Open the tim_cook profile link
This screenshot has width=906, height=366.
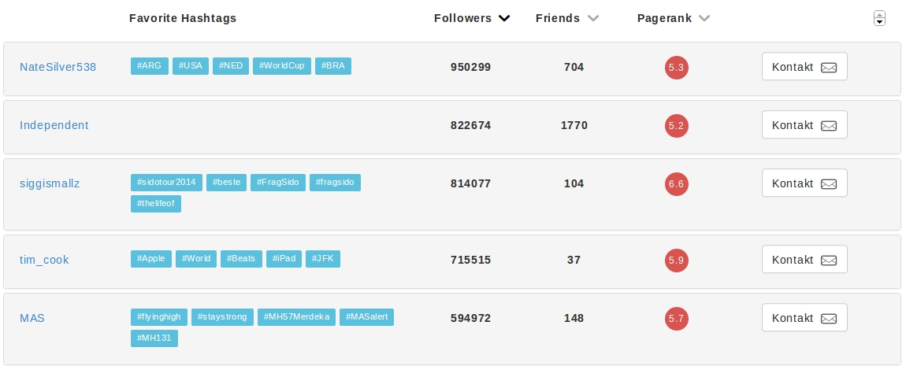click(45, 259)
